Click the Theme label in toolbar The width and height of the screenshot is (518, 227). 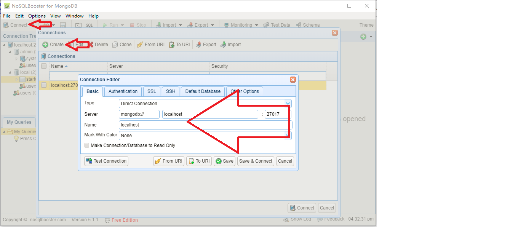[366, 25]
